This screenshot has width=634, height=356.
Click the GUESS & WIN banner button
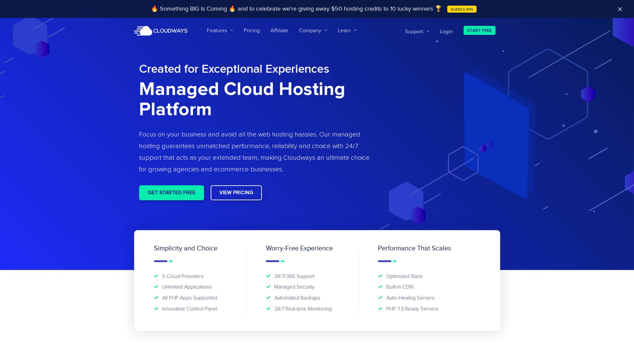tap(462, 9)
